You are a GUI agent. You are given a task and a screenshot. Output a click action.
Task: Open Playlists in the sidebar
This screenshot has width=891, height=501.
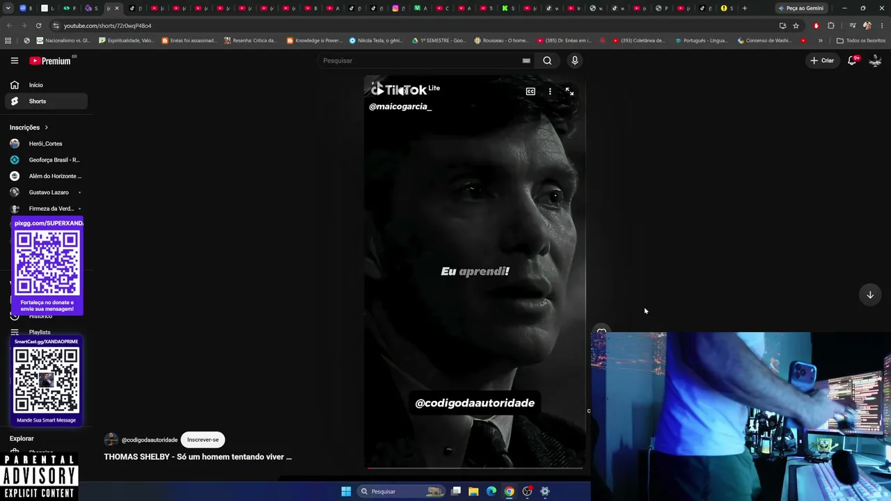[x=40, y=332]
